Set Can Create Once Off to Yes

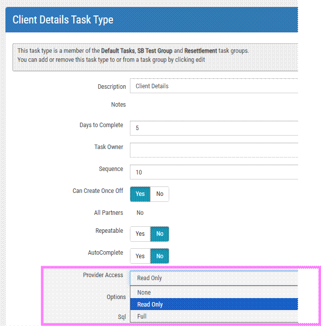coord(140,194)
